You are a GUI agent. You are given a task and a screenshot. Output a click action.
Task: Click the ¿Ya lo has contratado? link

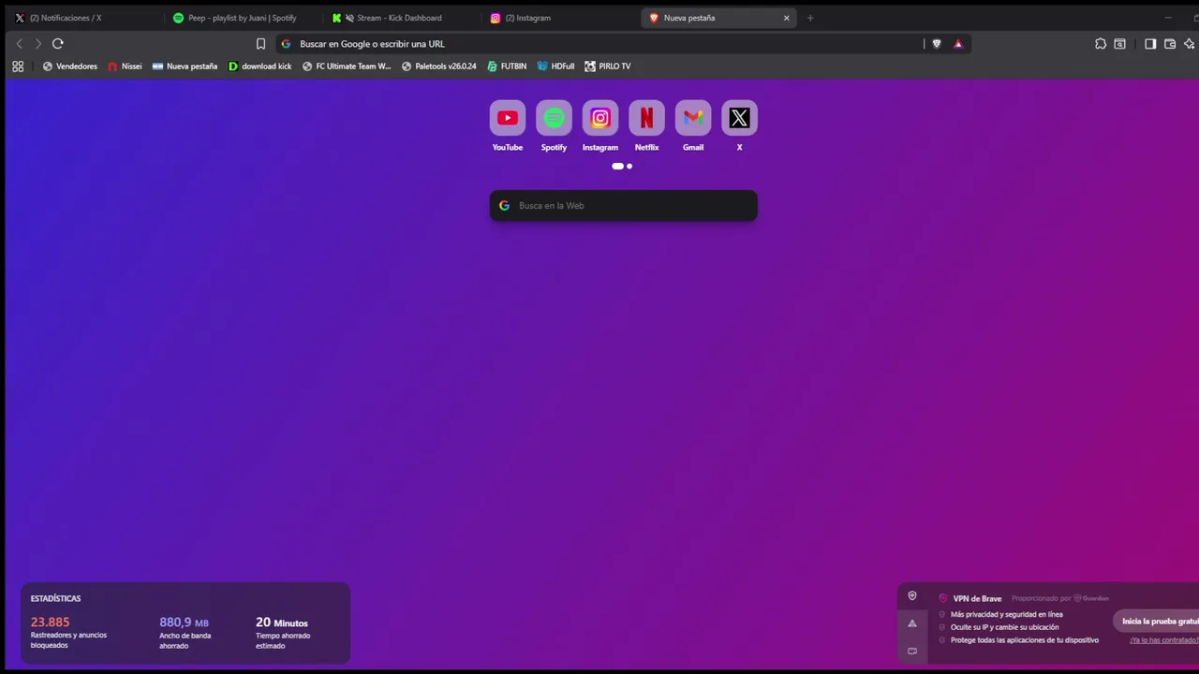pyautogui.click(x=1163, y=640)
